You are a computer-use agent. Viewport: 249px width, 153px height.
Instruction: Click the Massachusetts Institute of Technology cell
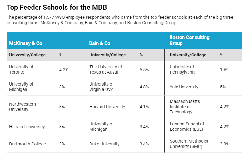[x=185, y=107]
